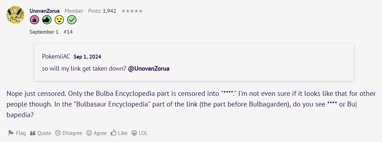Click the Sep 1, 2024 quote timestamp
The width and height of the screenshot is (382, 142).
pos(87,57)
